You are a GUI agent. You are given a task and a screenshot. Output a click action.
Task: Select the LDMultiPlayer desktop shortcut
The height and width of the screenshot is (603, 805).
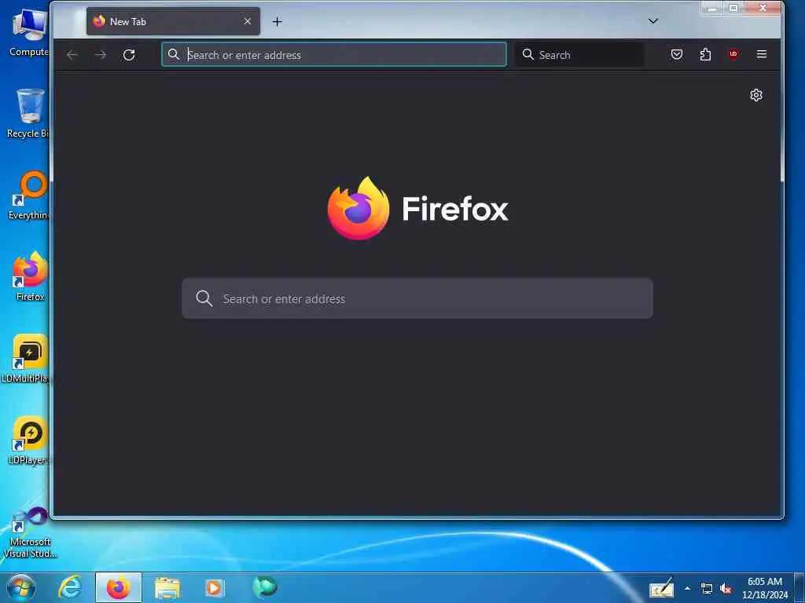click(x=26, y=358)
